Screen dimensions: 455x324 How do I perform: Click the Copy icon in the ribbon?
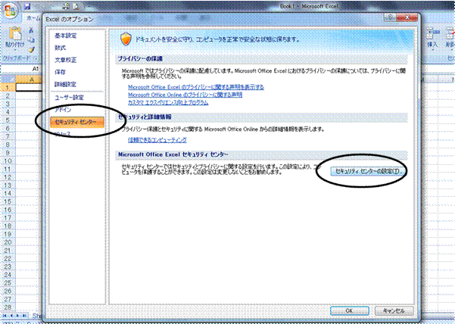pos(31,39)
